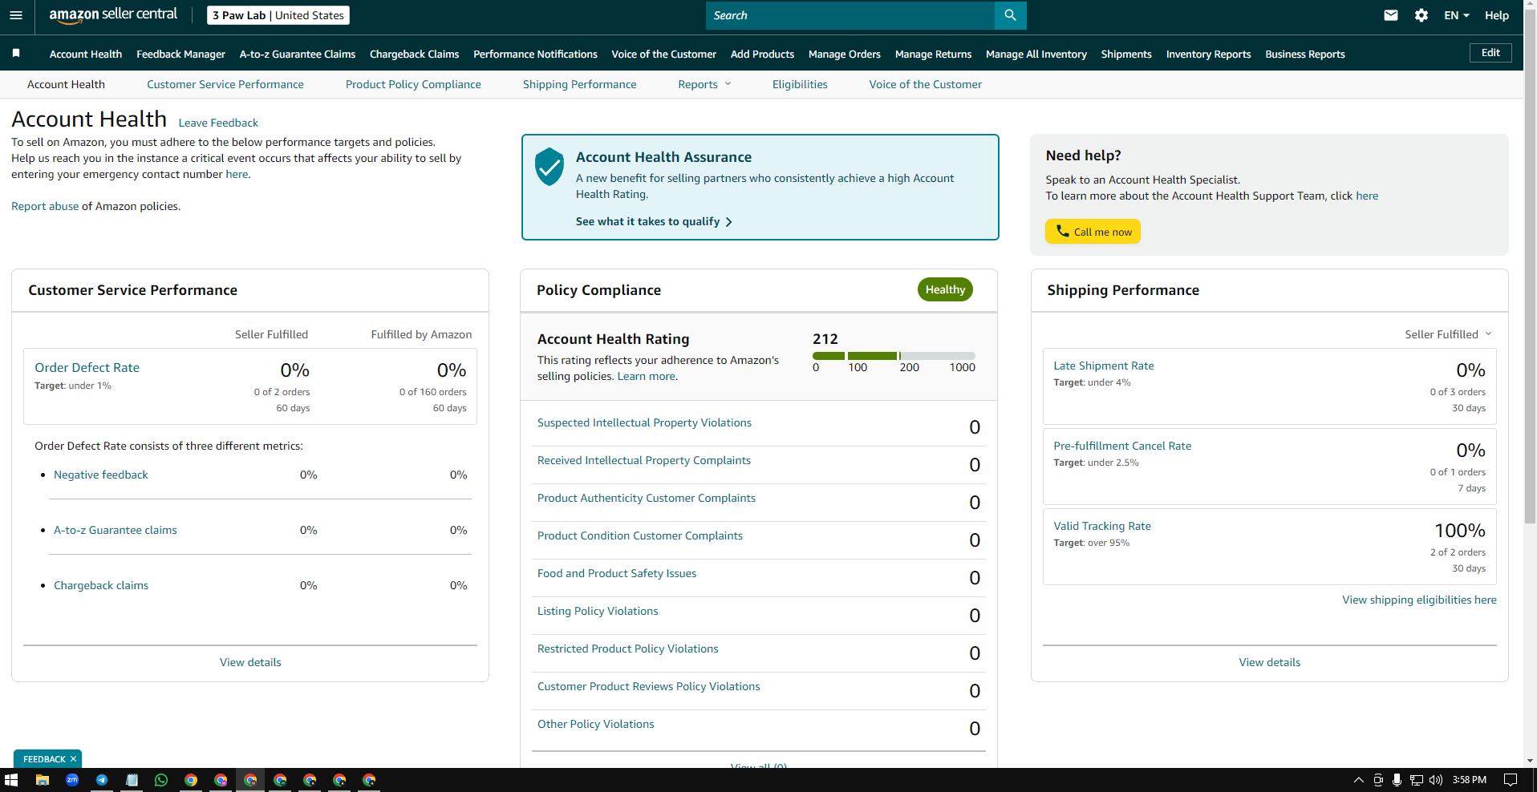Screen dimensions: 1537x792
Task: Focus the Search input field
Action: click(850, 15)
